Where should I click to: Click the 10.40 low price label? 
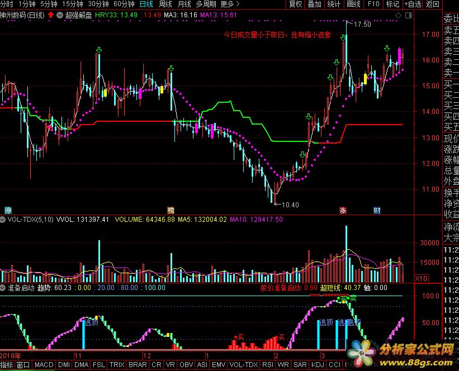[290, 205]
